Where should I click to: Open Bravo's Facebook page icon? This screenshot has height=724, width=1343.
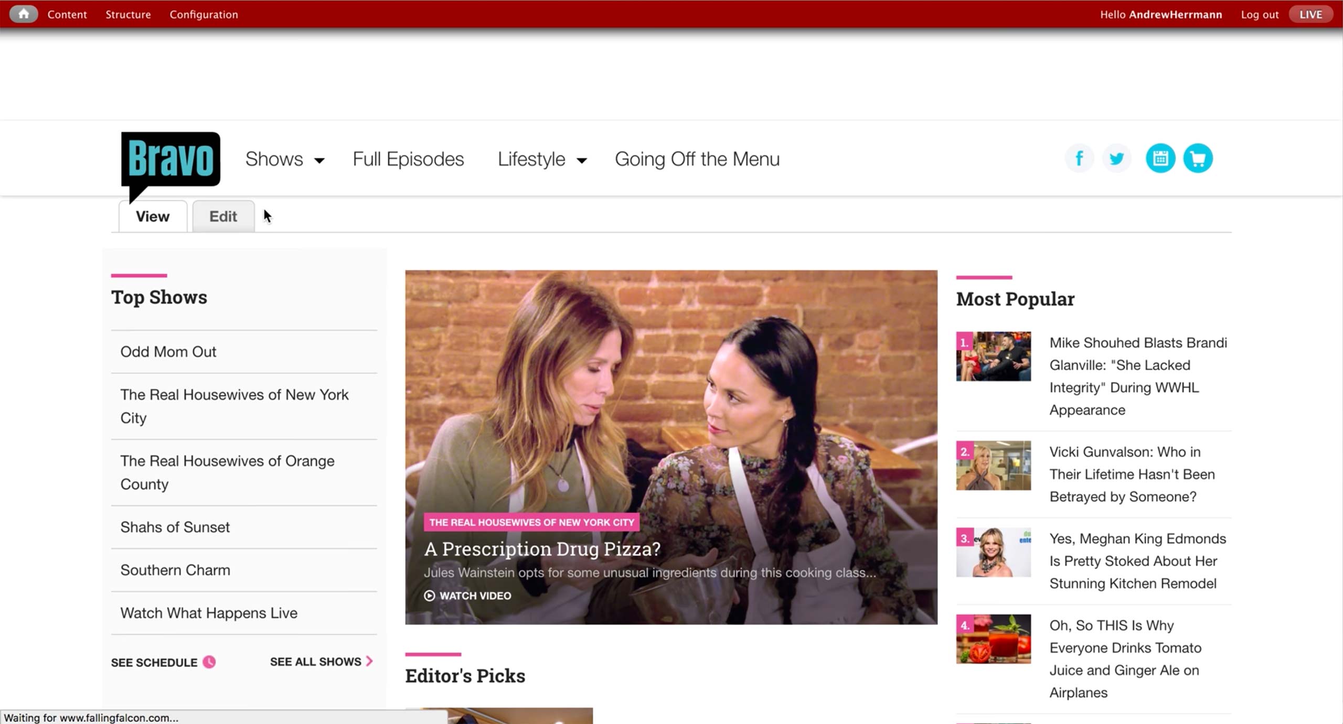coord(1079,158)
